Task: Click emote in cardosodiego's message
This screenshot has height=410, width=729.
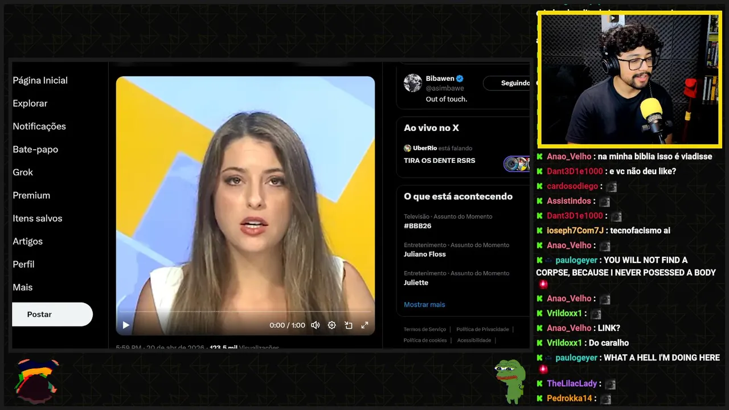Action: 611,187
